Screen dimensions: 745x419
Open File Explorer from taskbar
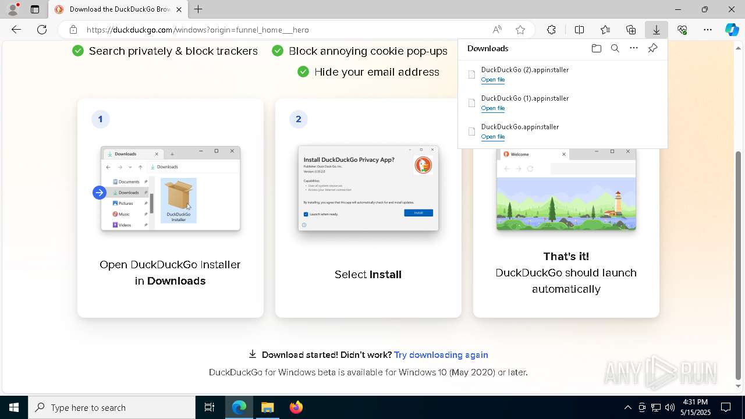(x=267, y=407)
